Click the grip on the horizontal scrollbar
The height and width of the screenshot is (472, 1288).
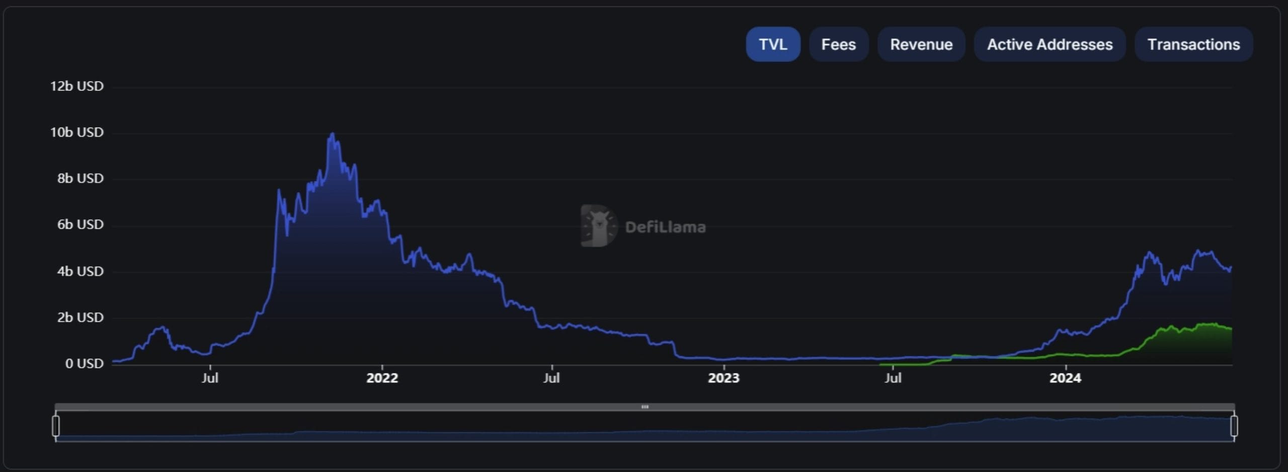click(646, 407)
